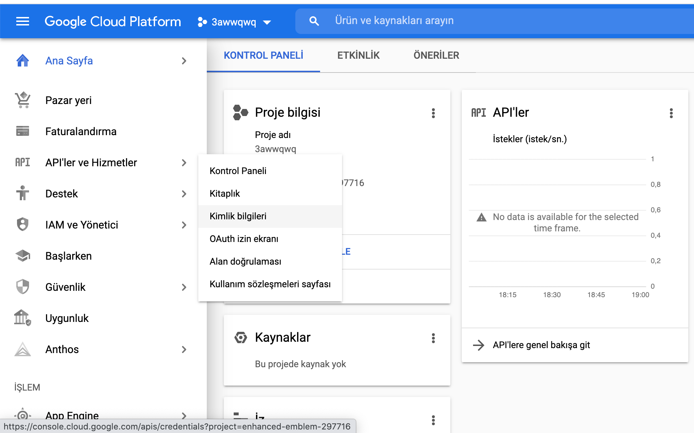Switch to the ÖNERİLER tab
This screenshot has width=694, height=433.
pyautogui.click(x=436, y=56)
